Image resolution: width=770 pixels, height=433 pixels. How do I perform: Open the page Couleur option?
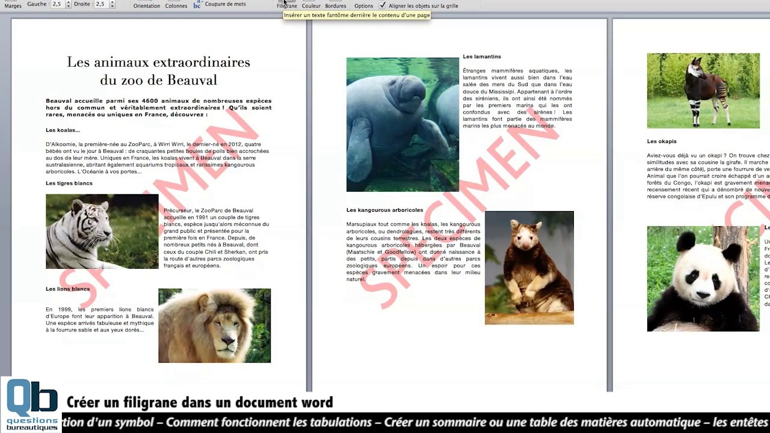[311, 5]
